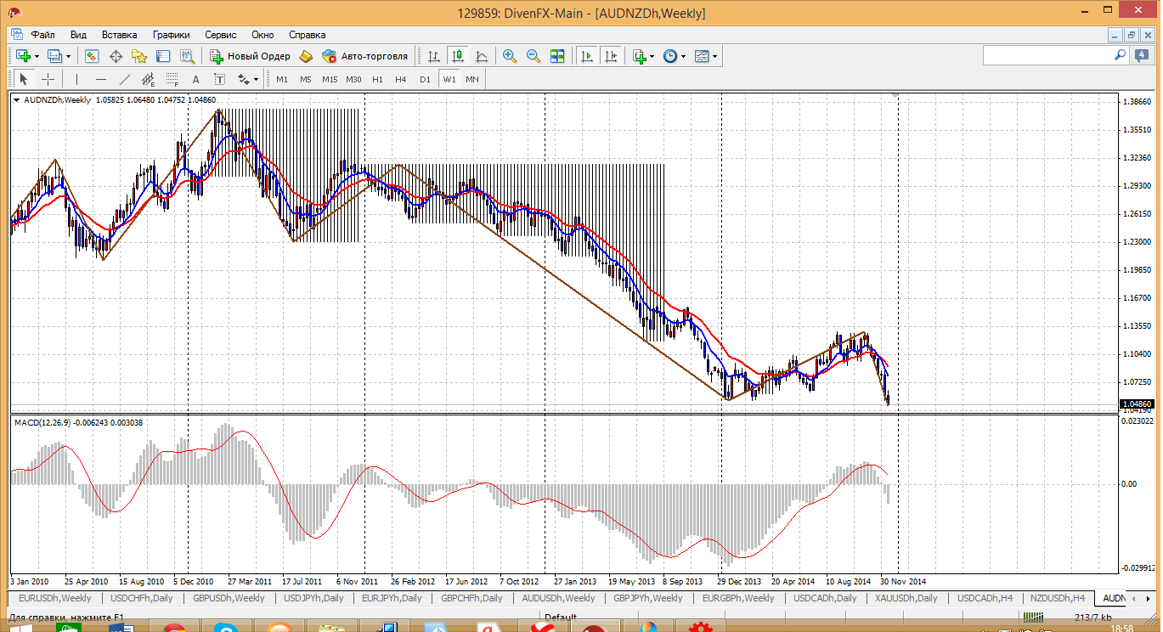Switch to the USDCADh,H4 chart tab
This screenshot has width=1163, height=632.
tap(985, 598)
